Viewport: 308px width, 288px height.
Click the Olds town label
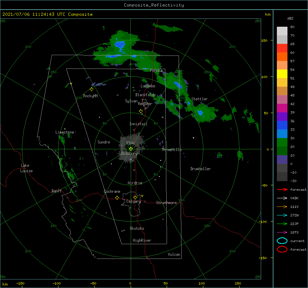[130, 143]
